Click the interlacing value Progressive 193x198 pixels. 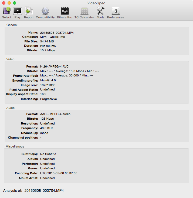point(49,99)
